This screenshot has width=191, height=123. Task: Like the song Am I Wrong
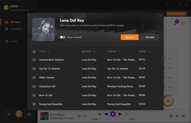[x=79, y=116]
